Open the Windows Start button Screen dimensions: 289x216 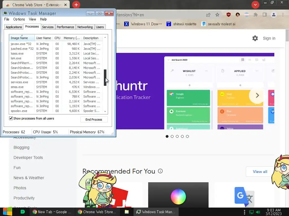pyautogui.click(x=8, y=212)
